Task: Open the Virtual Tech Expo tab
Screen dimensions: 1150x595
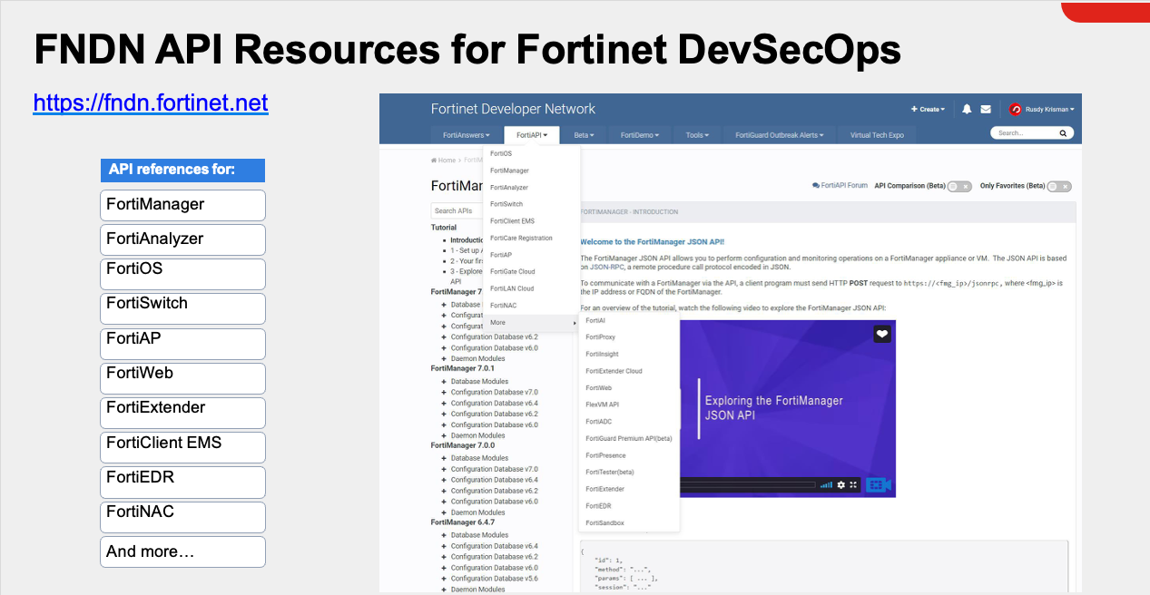Action: [877, 135]
